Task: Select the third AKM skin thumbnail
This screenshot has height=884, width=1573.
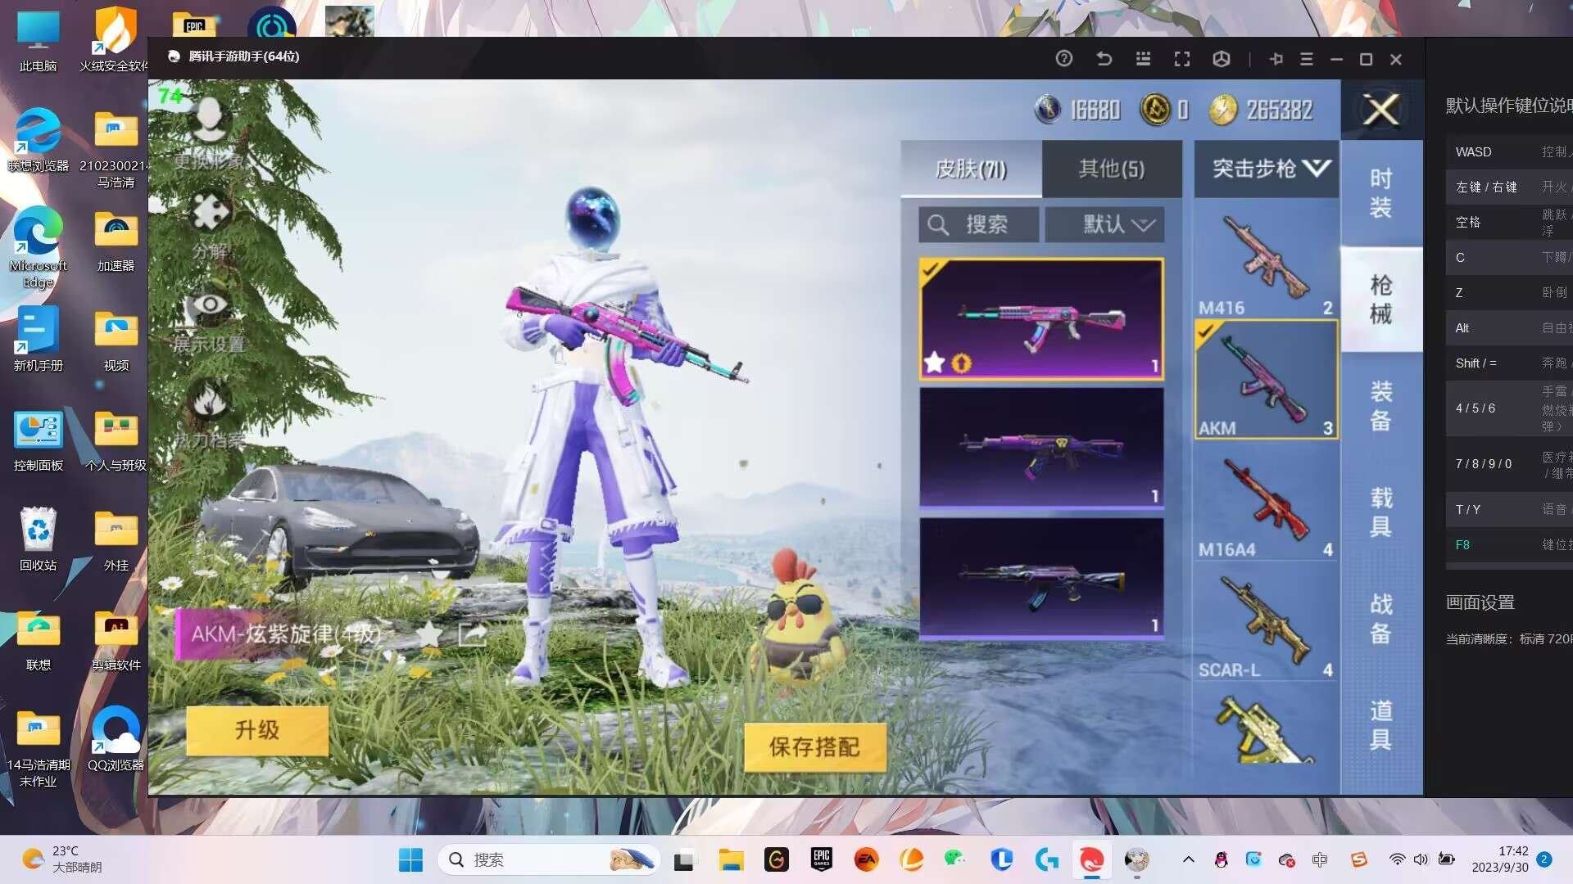Action: pyautogui.click(x=1041, y=578)
